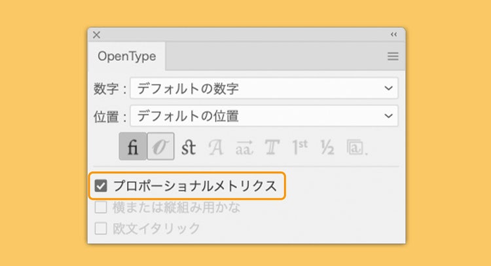The height and width of the screenshot is (266, 491).
Task: Click the Fractions (½) icon
Action: click(x=327, y=147)
